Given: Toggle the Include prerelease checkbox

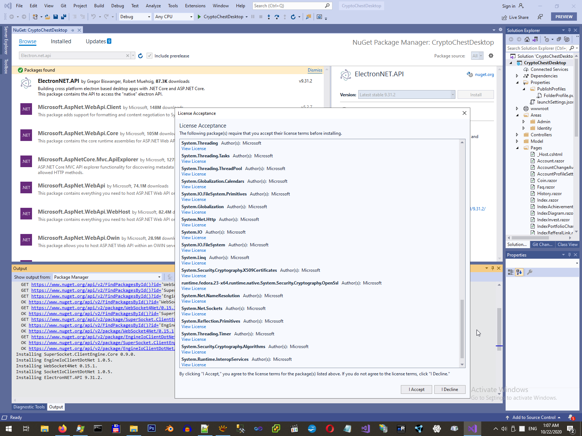Looking at the screenshot, I should (150, 56).
